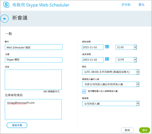Click the attendees box with triciag@microsoft.com

click(33, 109)
